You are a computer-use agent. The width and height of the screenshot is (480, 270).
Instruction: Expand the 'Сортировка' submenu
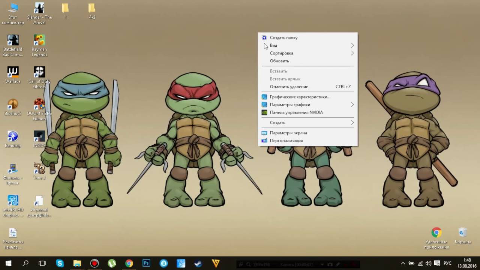(307, 53)
